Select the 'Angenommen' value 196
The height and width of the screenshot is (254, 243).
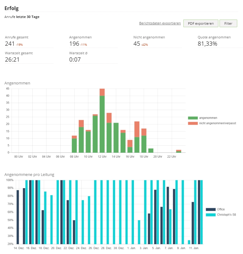click(74, 44)
